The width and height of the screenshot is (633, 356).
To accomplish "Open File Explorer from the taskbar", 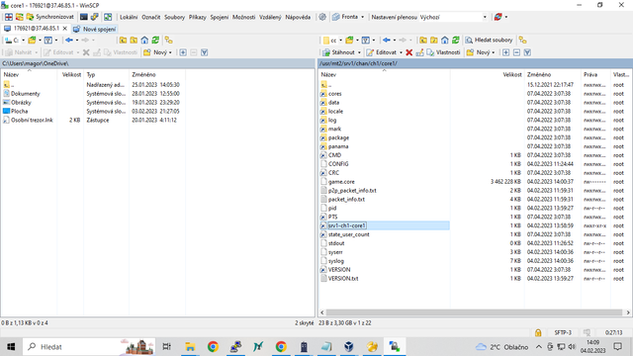I will [x=190, y=346].
